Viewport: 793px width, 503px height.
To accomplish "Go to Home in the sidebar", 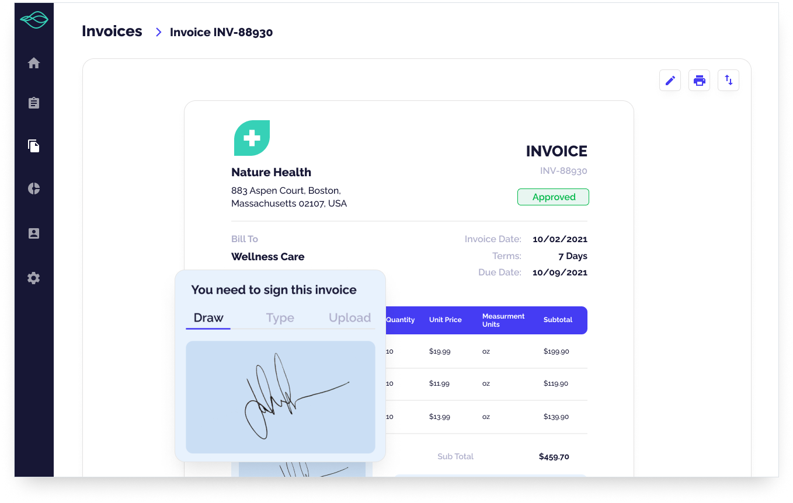I will coord(34,63).
